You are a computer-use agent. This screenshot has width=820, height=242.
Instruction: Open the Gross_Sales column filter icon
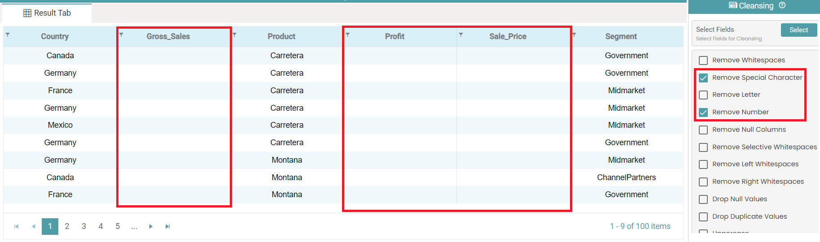click(121, 35)
